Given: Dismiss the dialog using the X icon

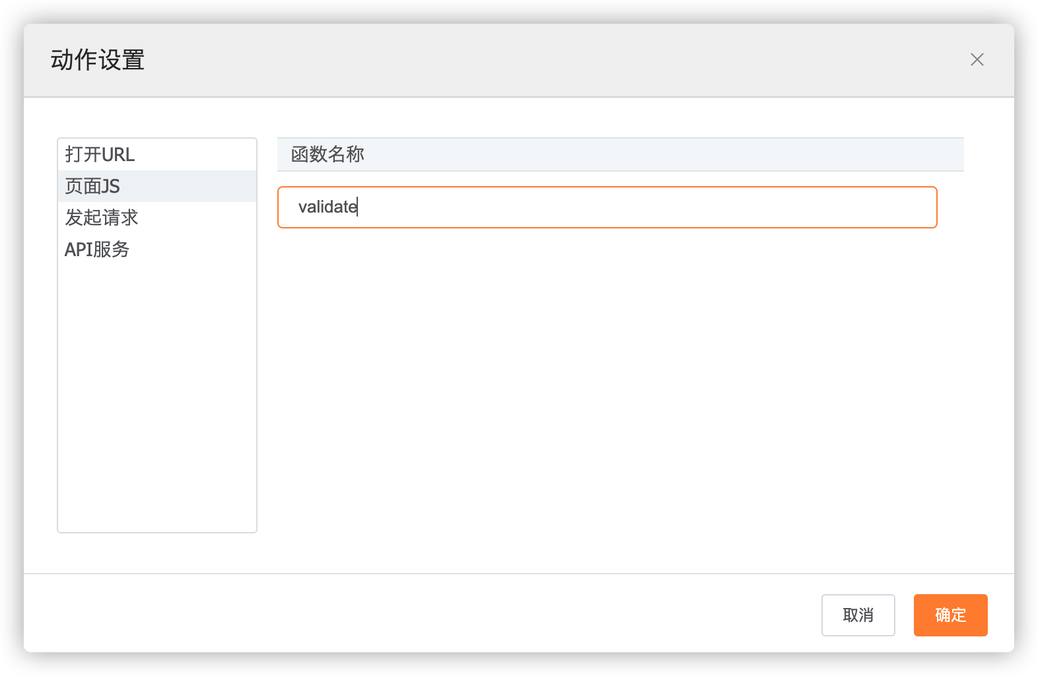Looking at the screenshot, I should pyautogui.click(x=977, y=60).
